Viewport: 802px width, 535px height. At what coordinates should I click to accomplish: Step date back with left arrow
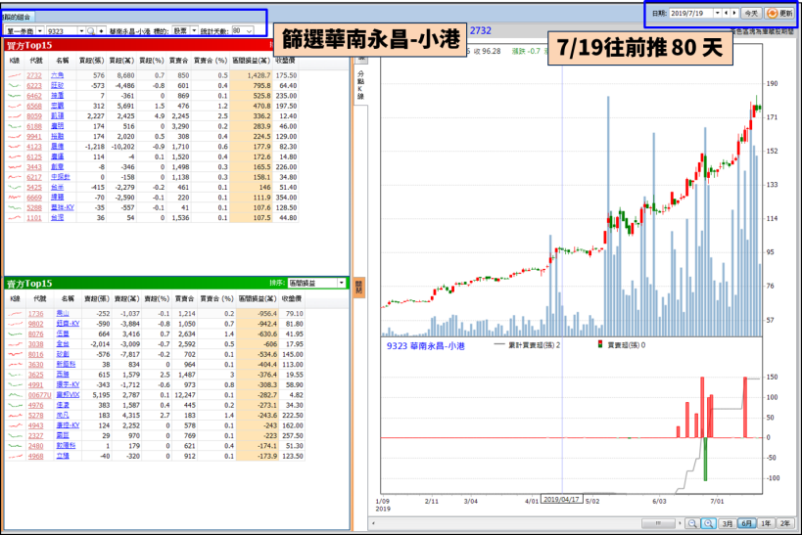coord(727,14)
